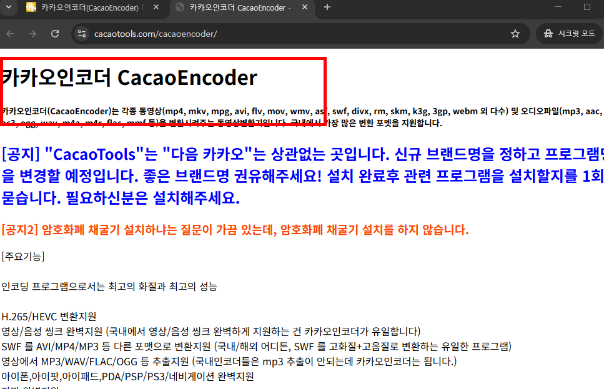Image resolution: width=604 pixels, height=389 pixels.
Task: Close the active CacaoEncoder tab
Action: [x=304, y=7]
